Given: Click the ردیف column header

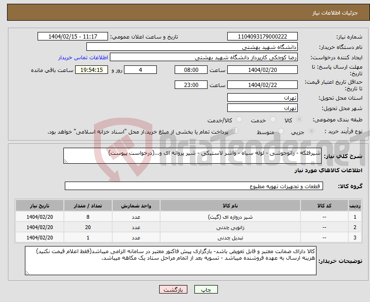Looking at the screenshot, I should [355, 206].
